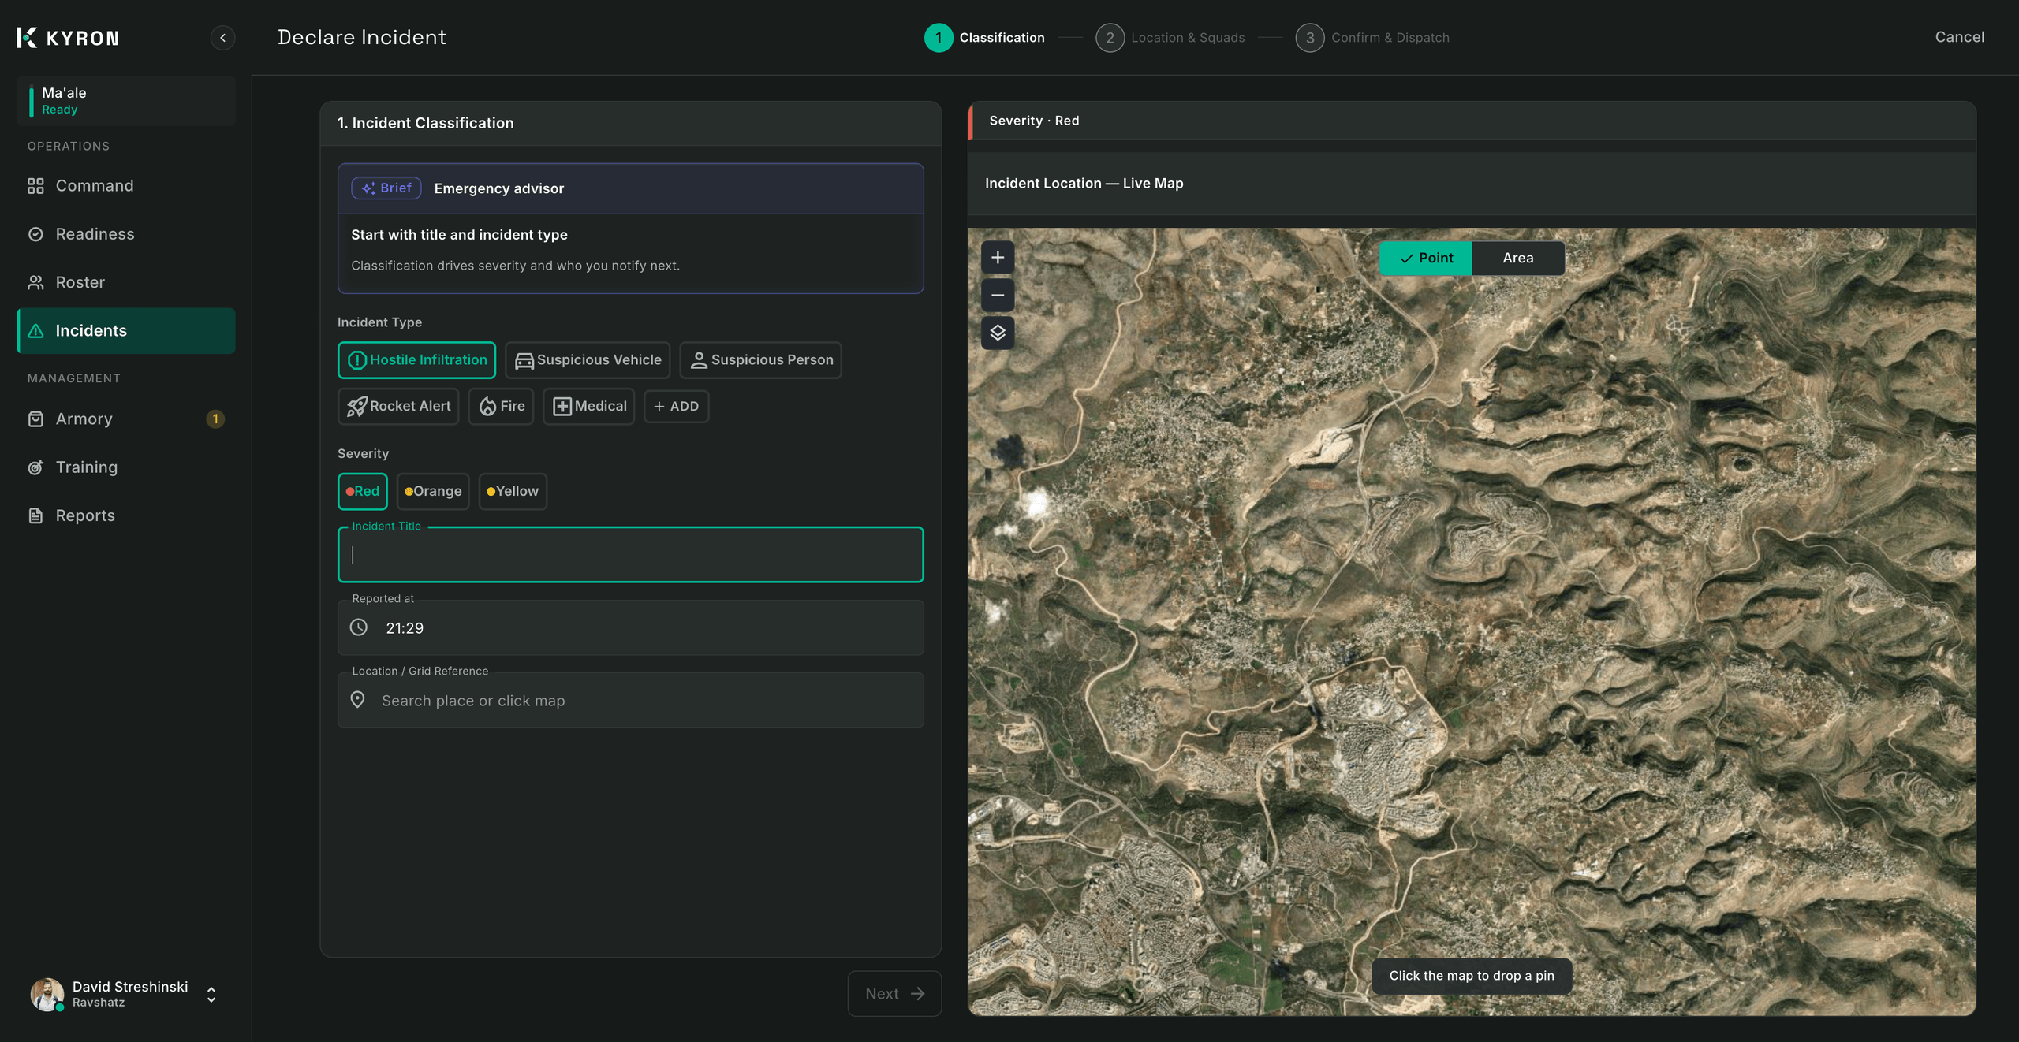Image resolution: width=2019 pixels, height=1042 pixels.
Task: Cancel the incident declaration
Action: point(1959,37)
